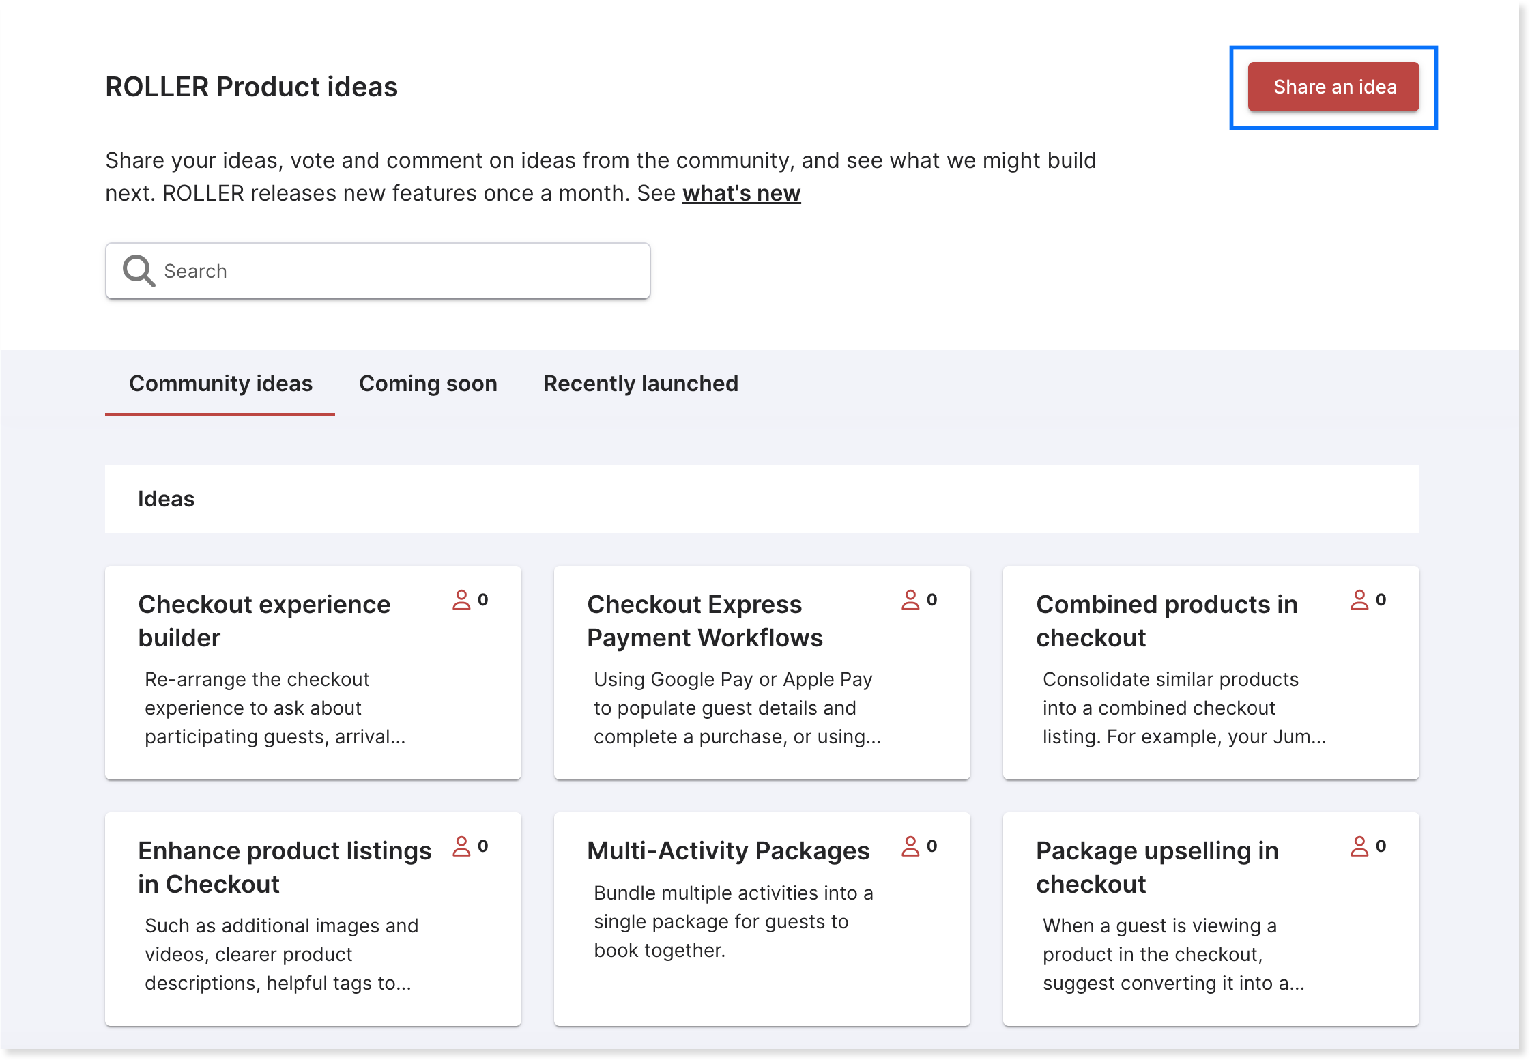The image size is (1530, 1060).
Task: Focus the Search input field
Action: pos(377,271)
